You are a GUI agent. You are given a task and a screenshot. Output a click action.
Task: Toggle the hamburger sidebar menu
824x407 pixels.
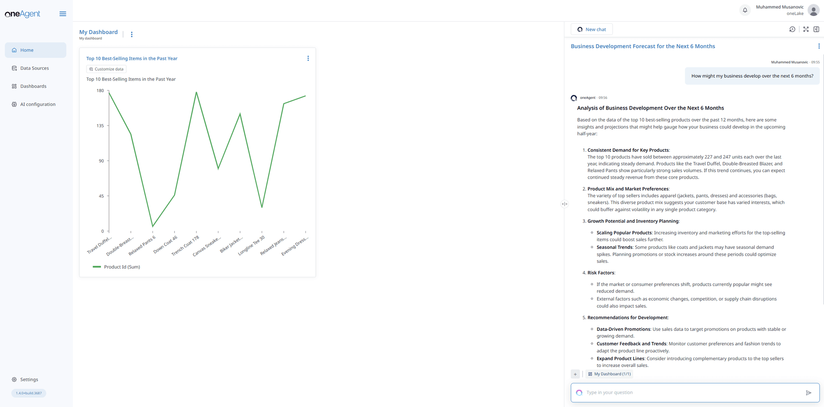pos(63,14)
